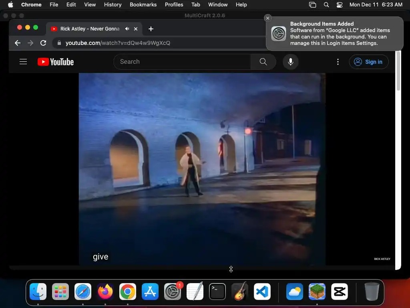Minimize the Chrome window yellow button
This screenshot has width=410, height=308.
[x=28, y=28]
